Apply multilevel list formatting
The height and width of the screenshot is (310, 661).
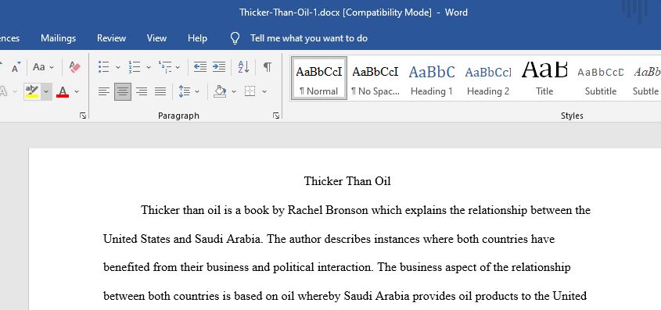coord(165,67)
